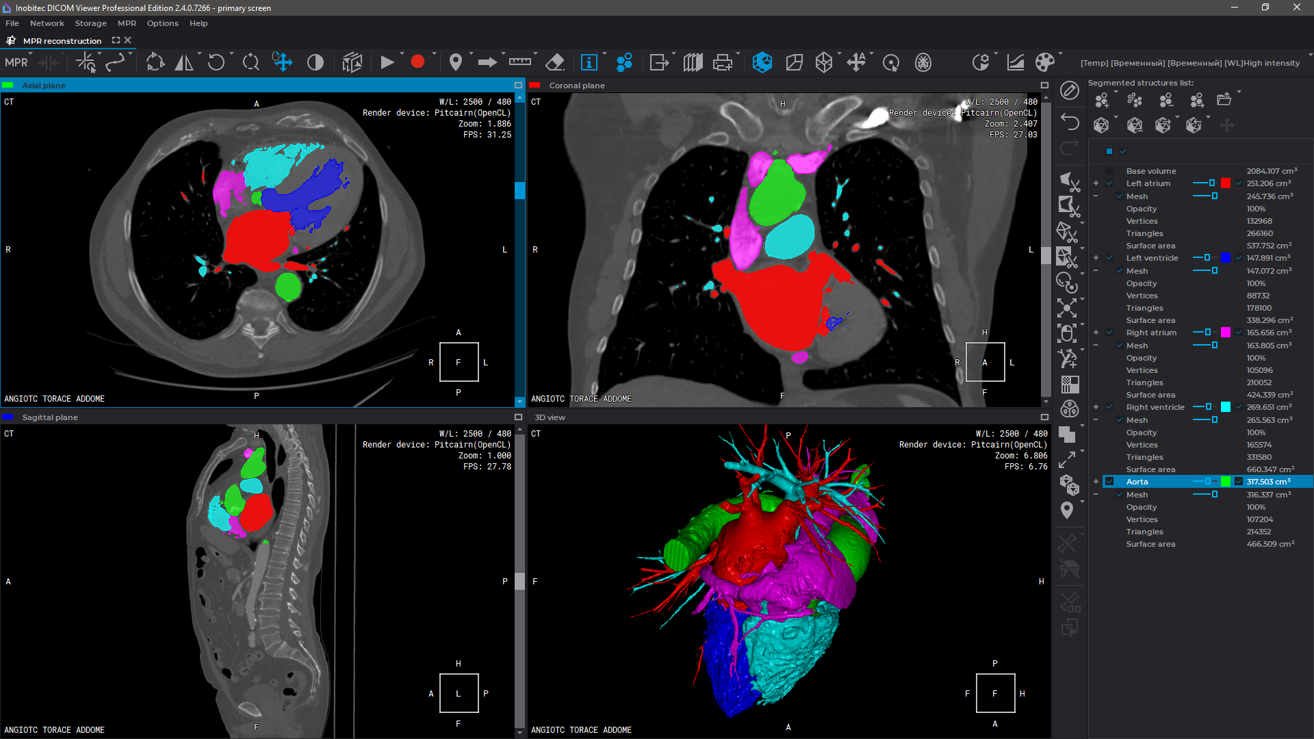Click the undo arrow in the segmentation panel
Viewport: 1314px width, 739px height.
1070,122
